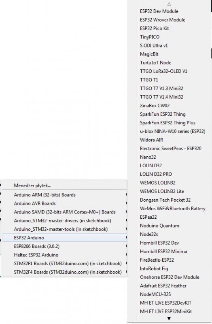Expand Arduino SAMD (32-bits ARM Cortex-M0+) Boards
The image size is (212, 324).
click(x=64, y=212)
